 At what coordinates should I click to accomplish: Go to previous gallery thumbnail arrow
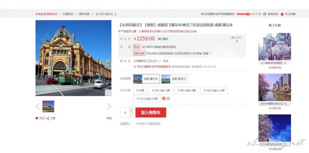click(x=38, y=106)
